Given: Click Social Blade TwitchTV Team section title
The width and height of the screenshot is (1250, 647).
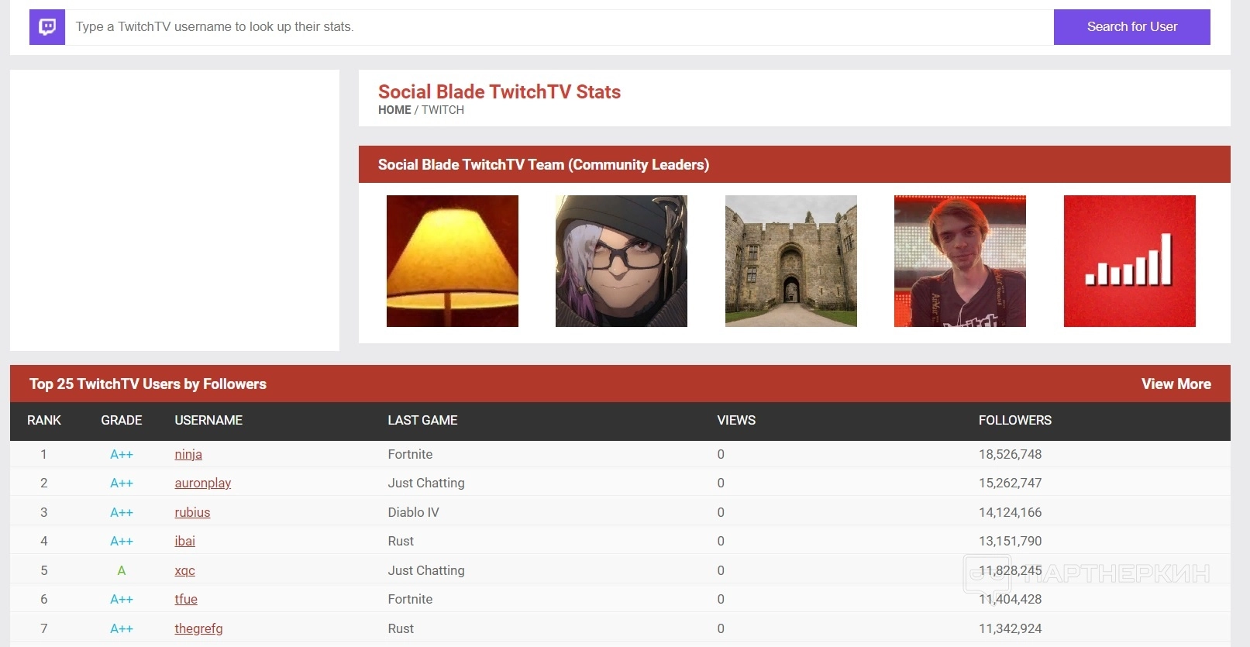Looking at the screenshot, I should [543, 164].
